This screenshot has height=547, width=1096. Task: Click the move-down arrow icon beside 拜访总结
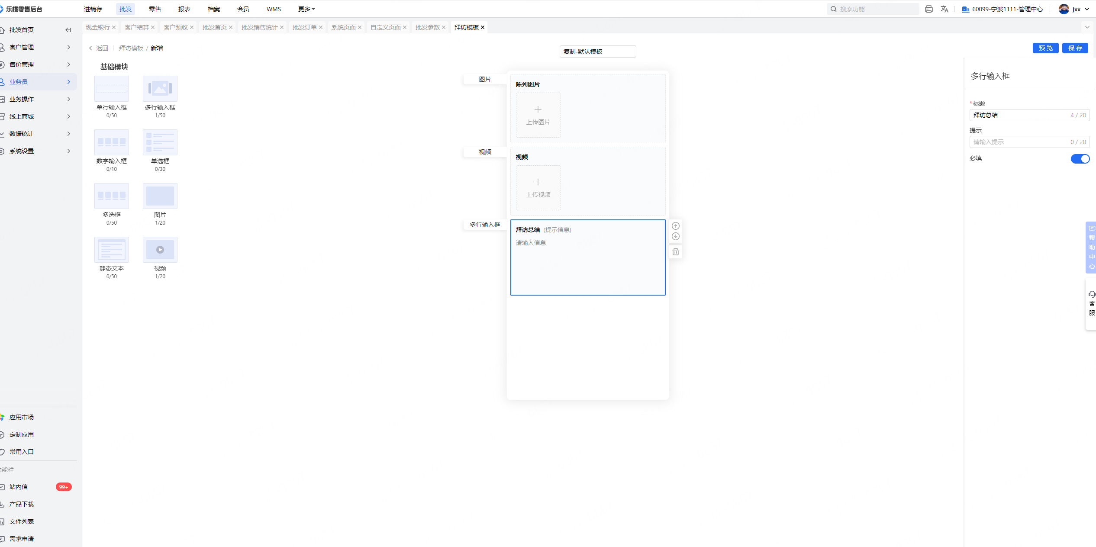pyautogui.click(x=675, y=236)
